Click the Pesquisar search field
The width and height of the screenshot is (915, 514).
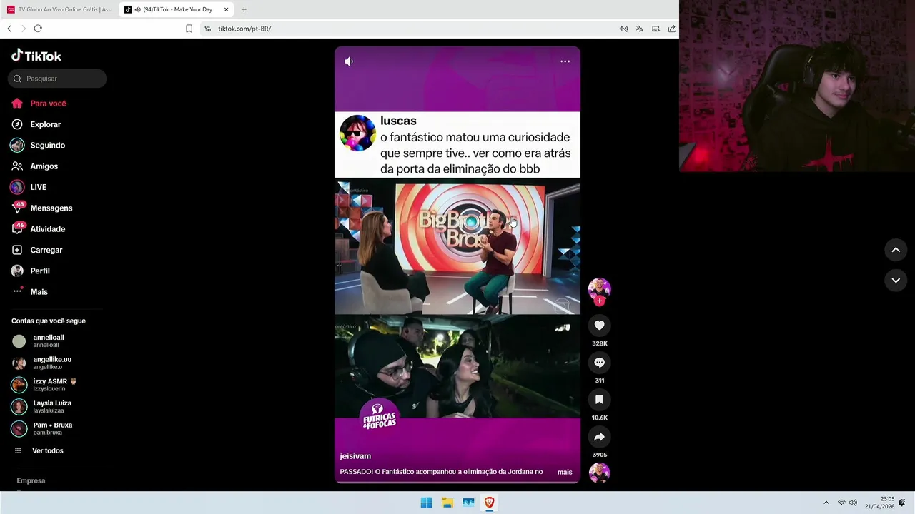(x=57, y=79)
